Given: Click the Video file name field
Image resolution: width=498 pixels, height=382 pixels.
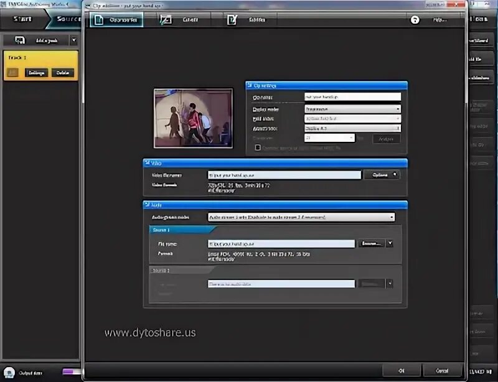Looking at the screenshot, I should pos(284,175).
